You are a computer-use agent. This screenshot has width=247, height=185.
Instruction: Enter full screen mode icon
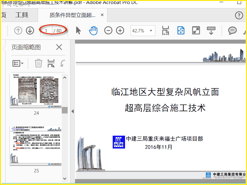pyautogui.click(x=196, y=31)
